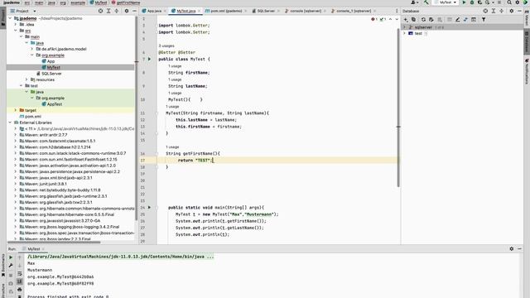Click the Search Everywhere magnifier icon
This screenshot has height=298, width=530.
(x=509, y=2)
